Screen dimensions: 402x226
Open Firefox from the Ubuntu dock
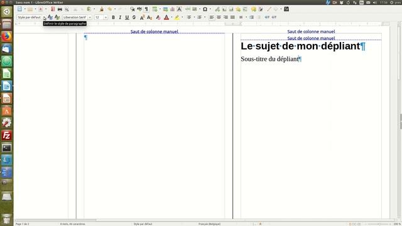pyautogui.click(x=7, y=36)
